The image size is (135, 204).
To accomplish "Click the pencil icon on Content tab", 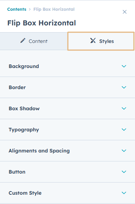I will [x=23, y=40].
